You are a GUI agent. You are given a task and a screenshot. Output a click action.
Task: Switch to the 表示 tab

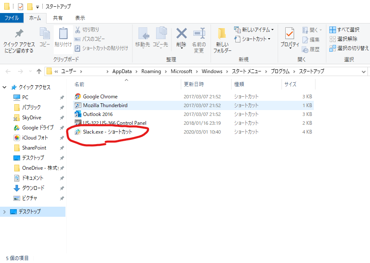[x=80, y=18]
